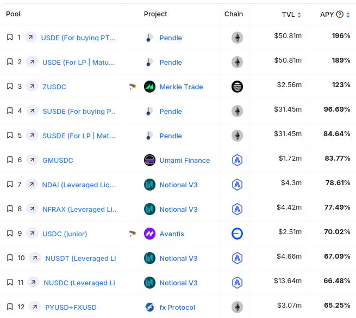
Task: Click the APY value 70.02%
Action: click(x=337, y=231)
